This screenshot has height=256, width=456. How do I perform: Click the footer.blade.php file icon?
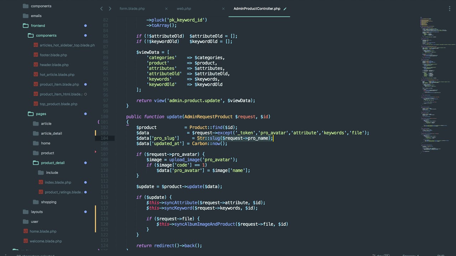36,55
